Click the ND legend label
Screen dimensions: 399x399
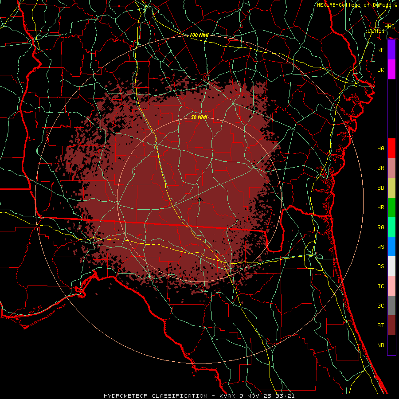click(381, 345)
